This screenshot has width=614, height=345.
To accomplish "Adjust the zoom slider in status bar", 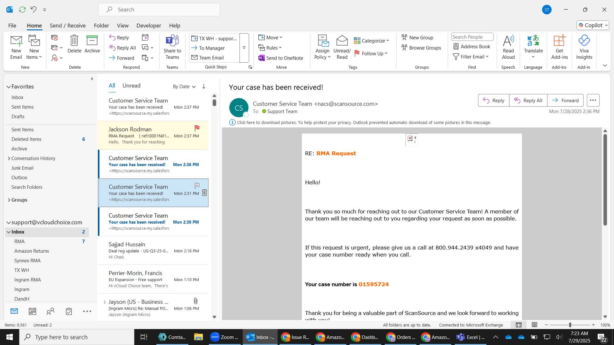I will (570, 325).
